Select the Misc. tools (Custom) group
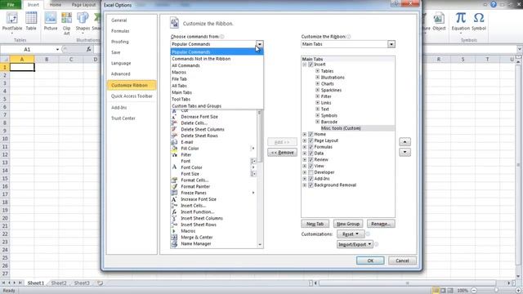This screenshot has height=294, width=523. pyautogui.click(x=341, y=128)
